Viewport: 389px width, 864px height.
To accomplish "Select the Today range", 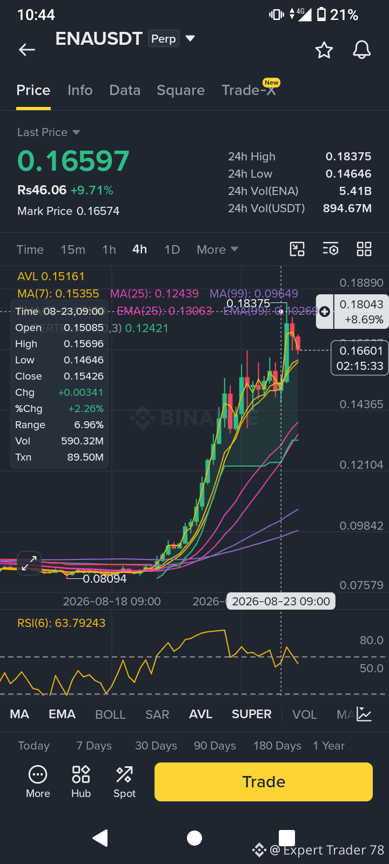I will [33, 746].
